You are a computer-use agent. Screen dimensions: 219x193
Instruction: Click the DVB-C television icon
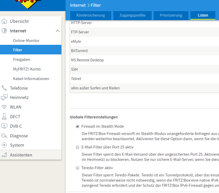[x=4, y=126]
